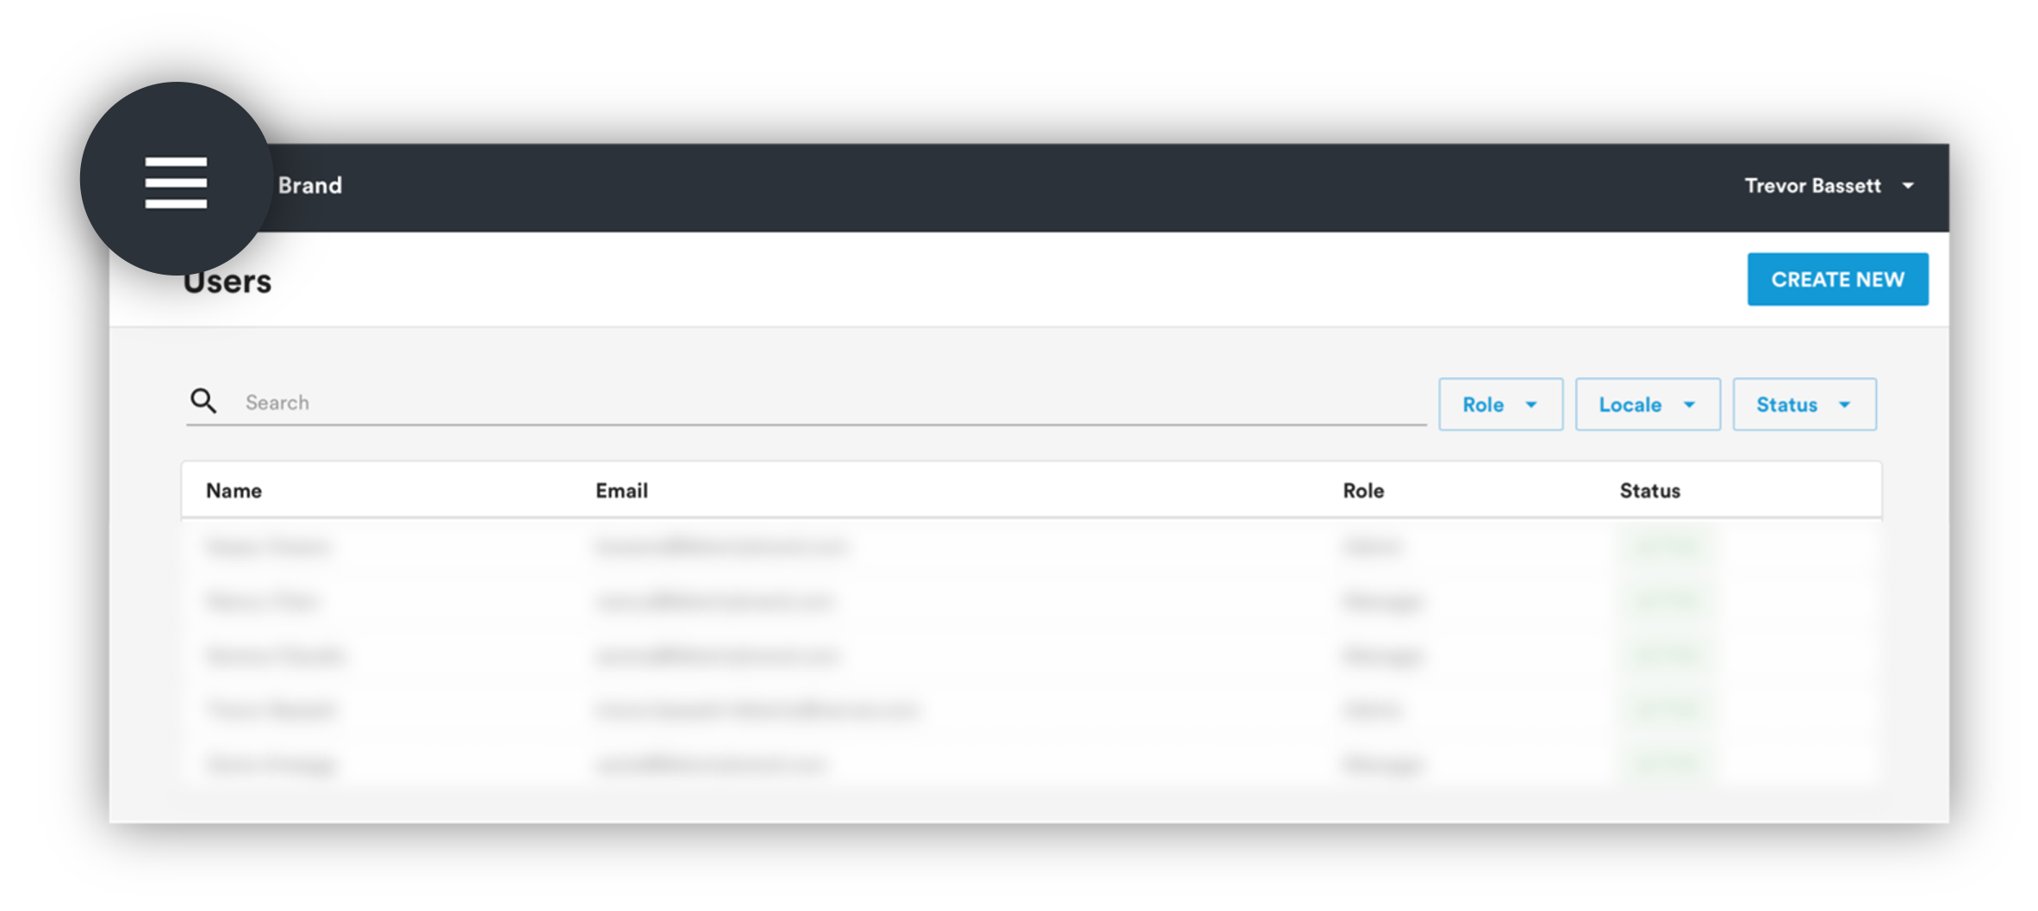Click the Locale filter's caret arrow
This screenshot has width=2038, height=911.
click(x=1689, y=405)
